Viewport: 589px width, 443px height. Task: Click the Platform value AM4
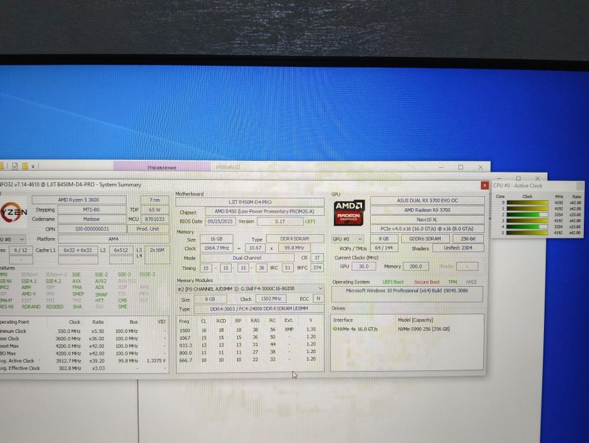point(113,239)
